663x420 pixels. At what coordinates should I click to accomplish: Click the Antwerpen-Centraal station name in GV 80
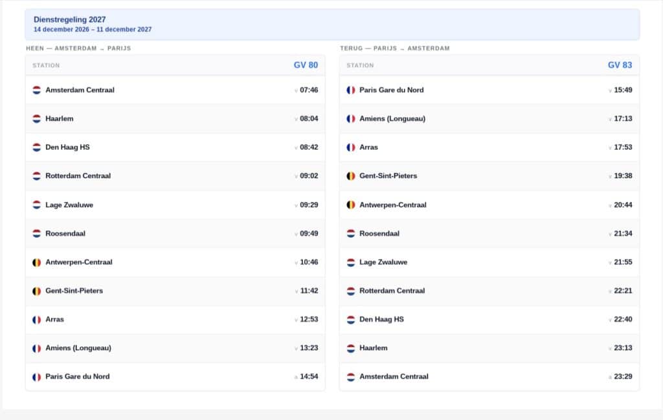(x=79, y=262)
